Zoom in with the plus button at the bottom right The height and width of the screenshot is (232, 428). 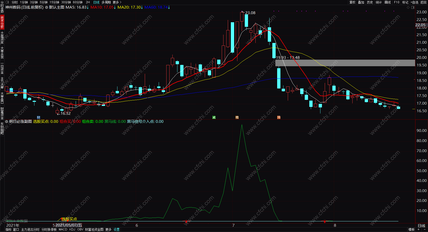[419, 229]
